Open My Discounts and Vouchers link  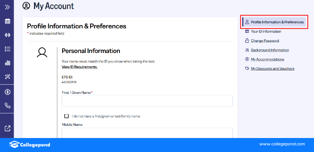click(272, 68)
